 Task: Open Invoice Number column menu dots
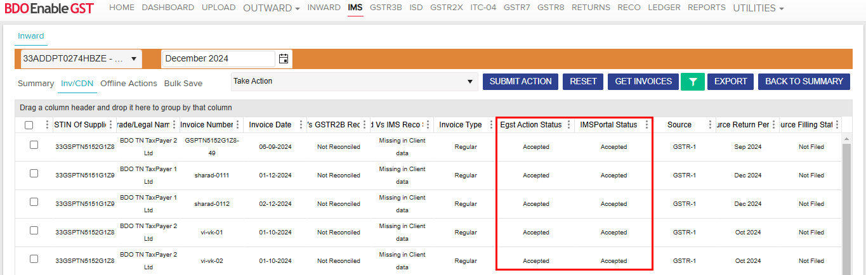[238, 125]
